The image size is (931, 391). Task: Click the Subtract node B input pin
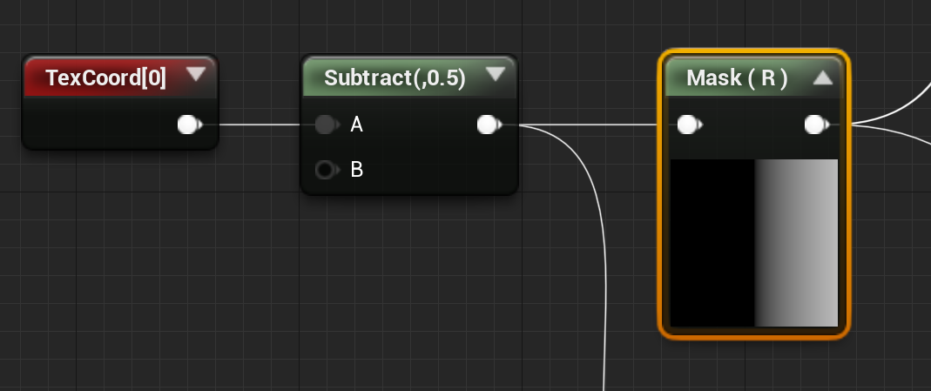click(x=326, y=171)
